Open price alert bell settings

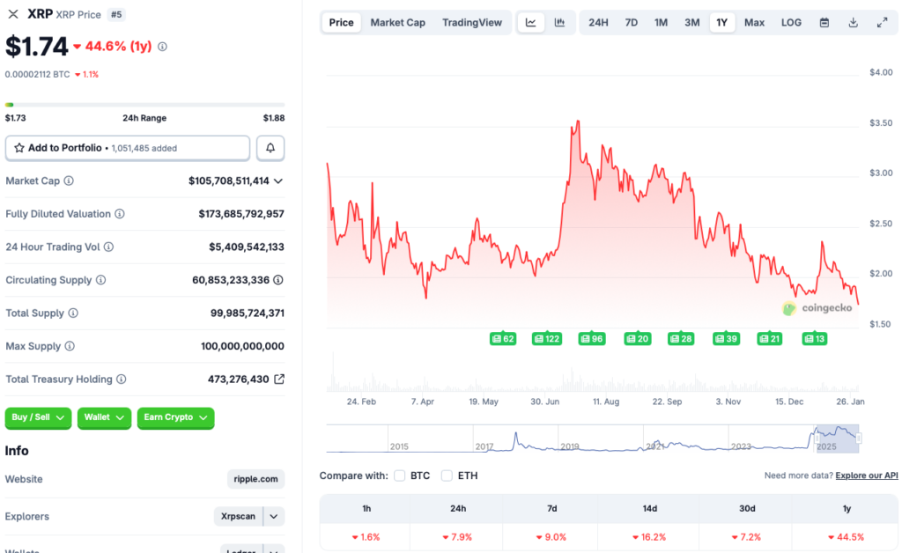coord(270,147)
